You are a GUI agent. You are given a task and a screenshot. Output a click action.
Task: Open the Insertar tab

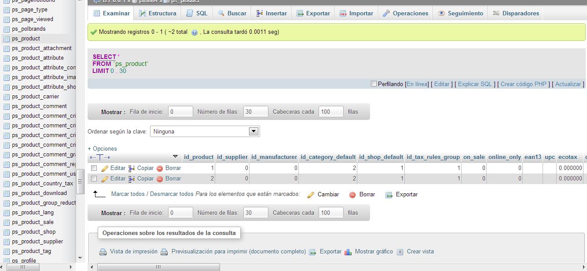tap(271, 13)
